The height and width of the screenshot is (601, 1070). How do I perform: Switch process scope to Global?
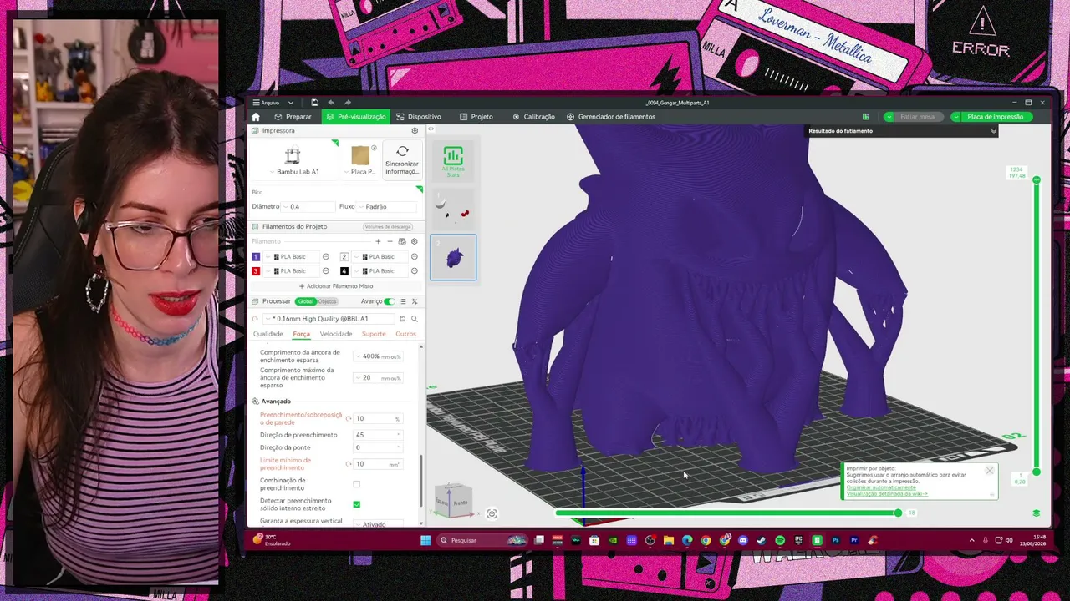tap(305, 301)
